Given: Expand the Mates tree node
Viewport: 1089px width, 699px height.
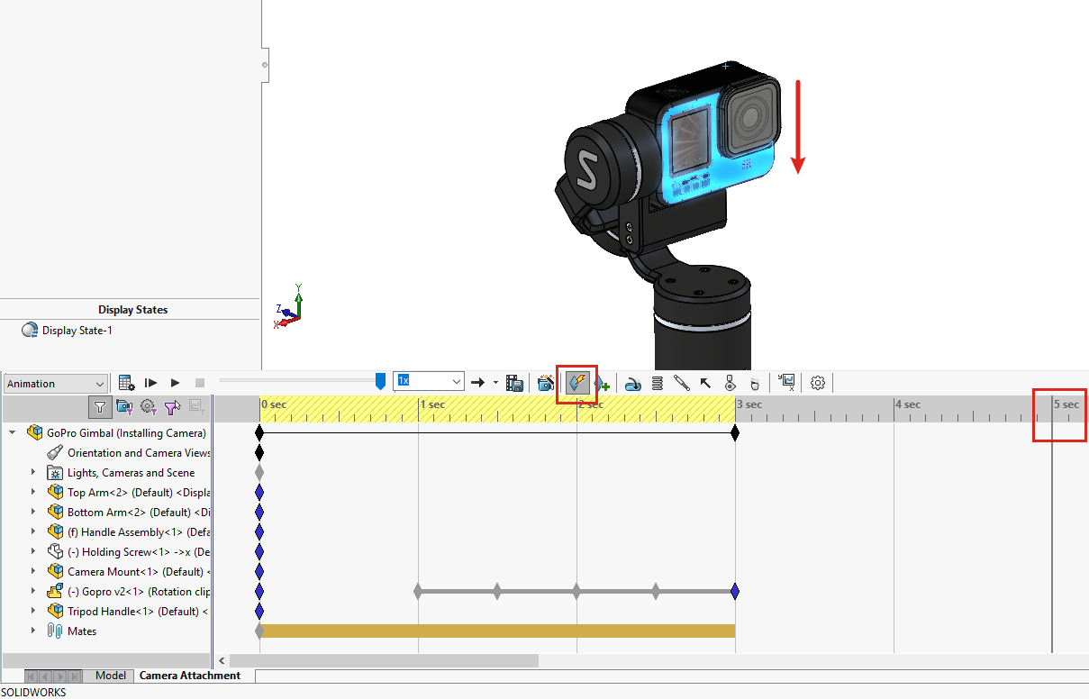Looking at the screenshot, I should coord(33,631).
